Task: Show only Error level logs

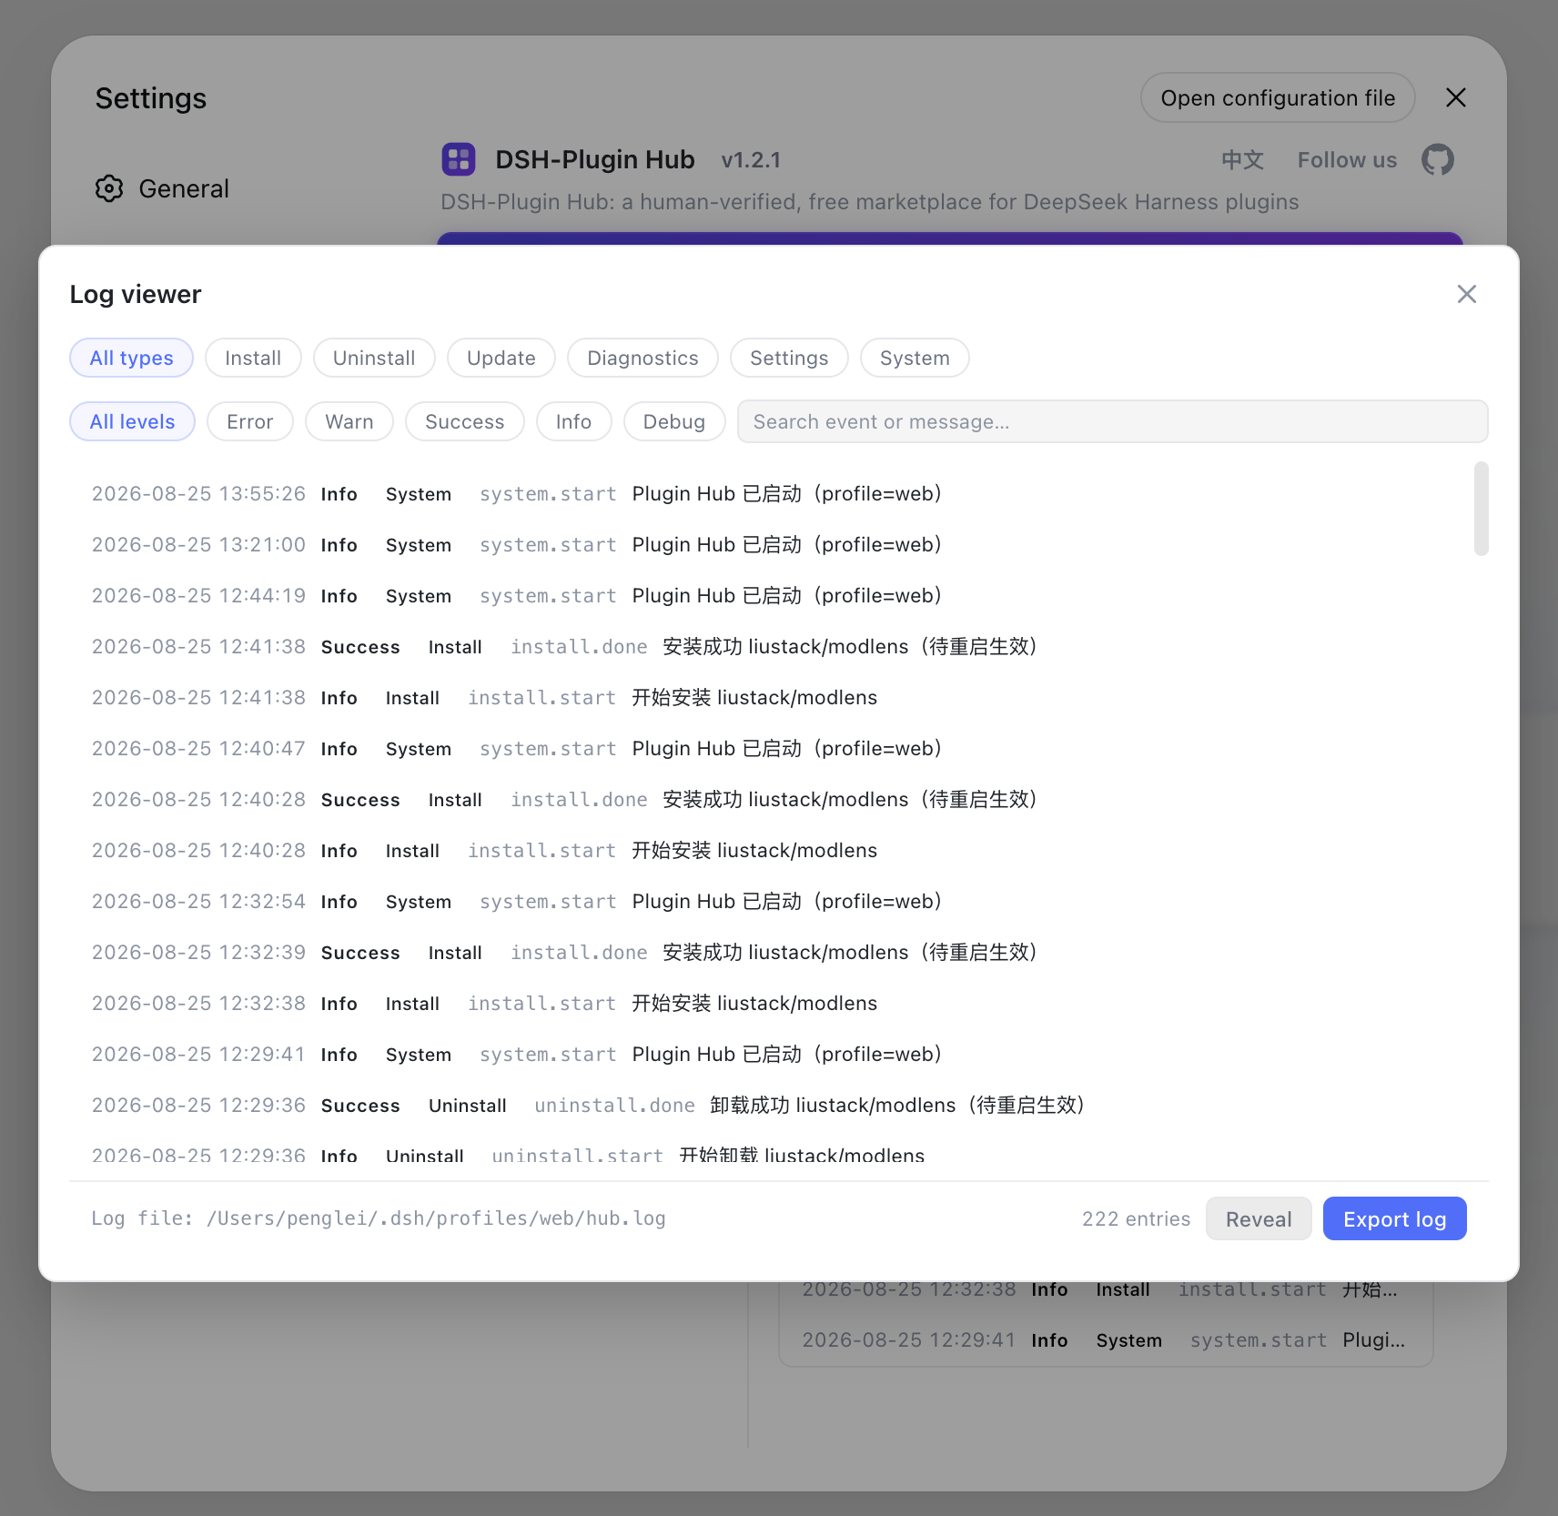Action: [x=250, y=421]
